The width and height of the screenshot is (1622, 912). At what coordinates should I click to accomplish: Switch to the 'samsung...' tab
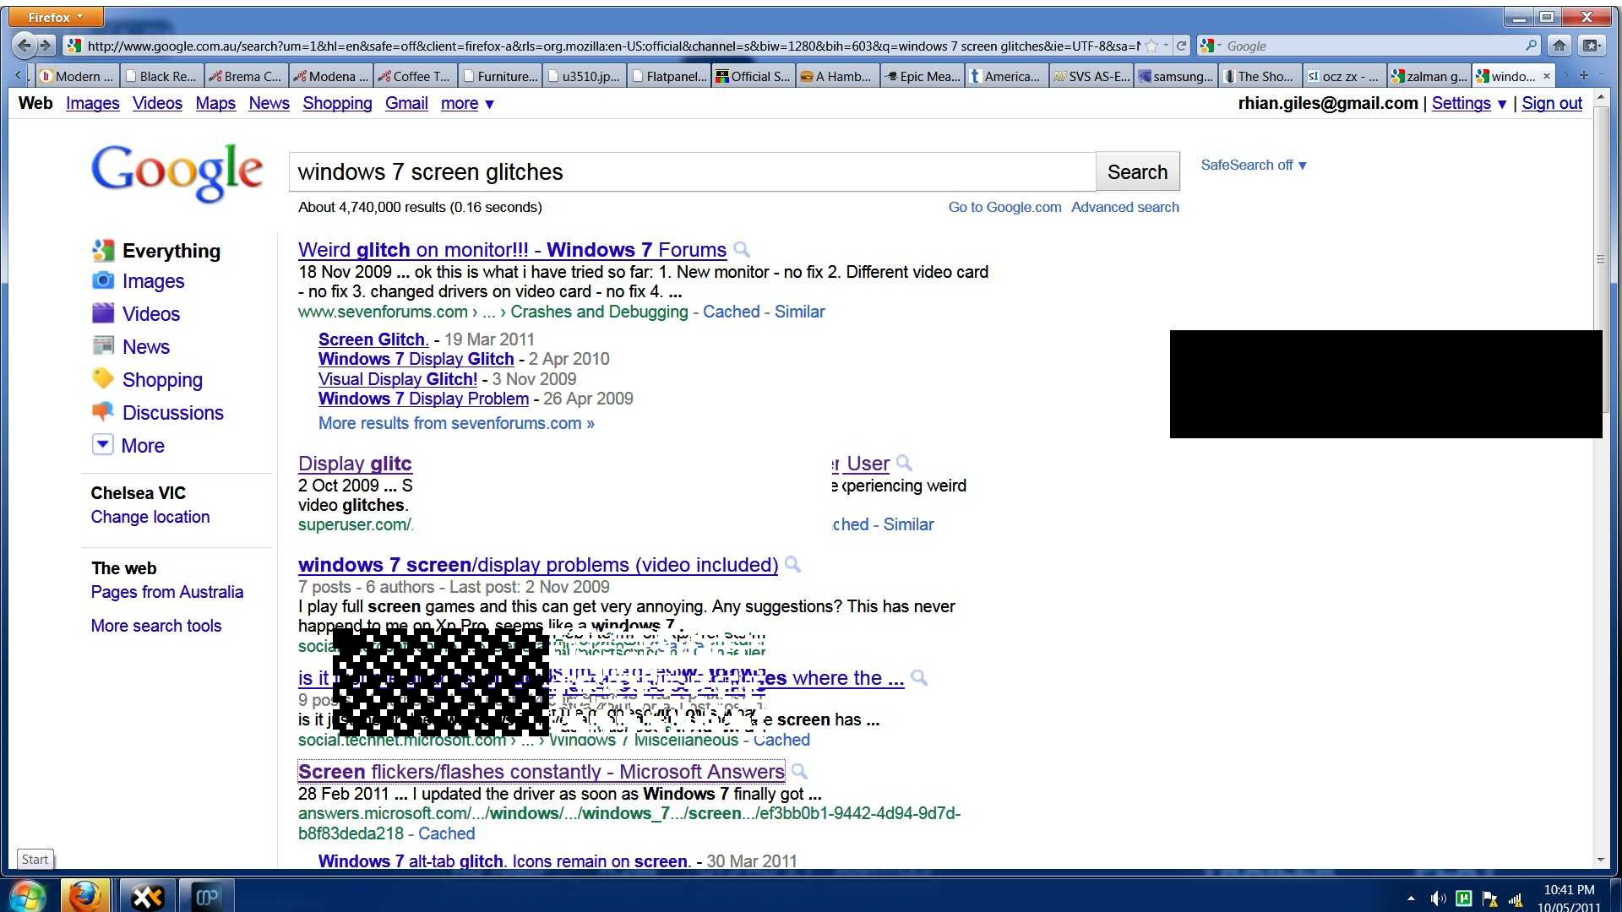point(1175,76)
